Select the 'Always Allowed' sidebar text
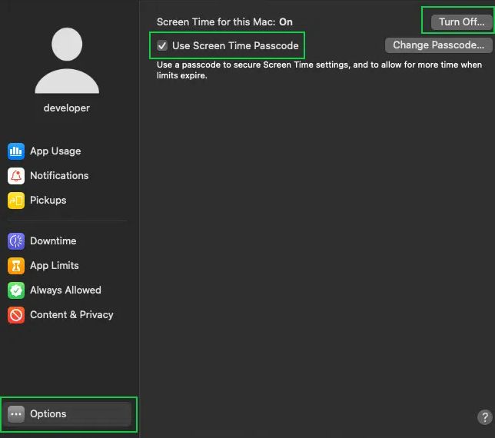The image size is (495, 438). click(65, 290)
